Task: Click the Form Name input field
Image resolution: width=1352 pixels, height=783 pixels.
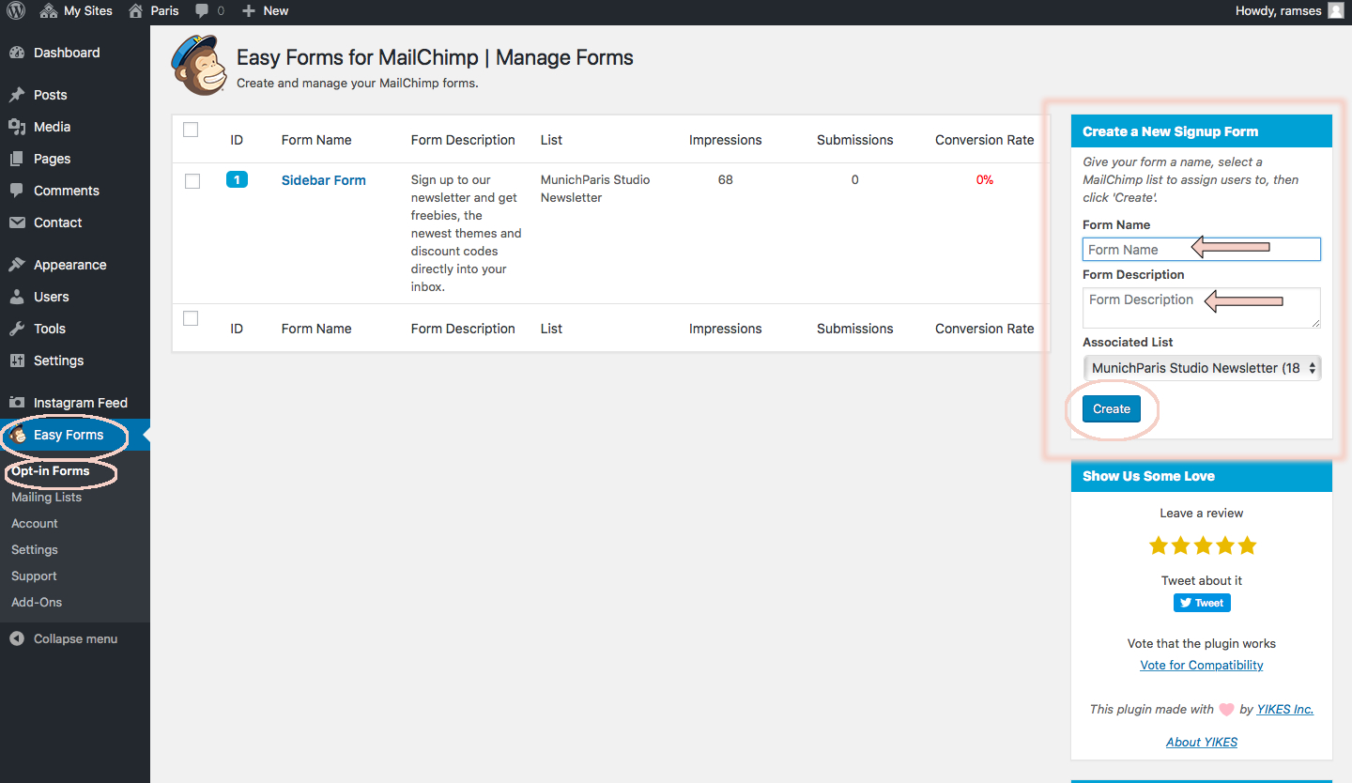Action: pos(1202,250)
